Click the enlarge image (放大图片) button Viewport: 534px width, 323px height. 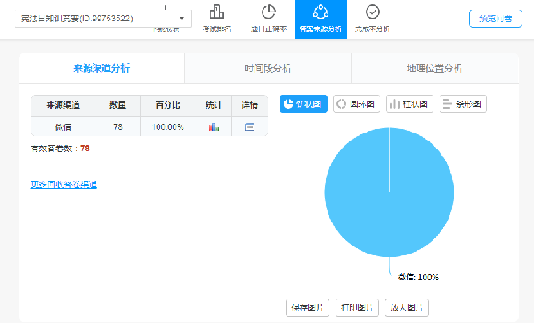tap(407, 308)
